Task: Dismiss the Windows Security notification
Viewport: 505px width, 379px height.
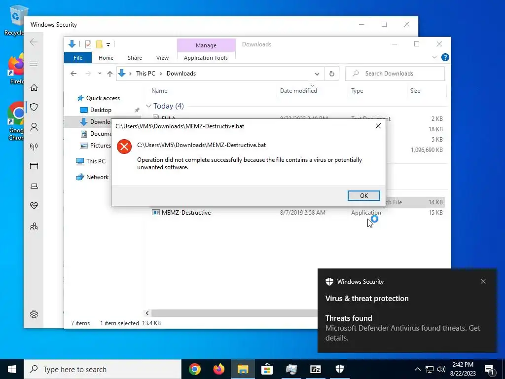Action: pyautogui.click(x=483, y=281)
